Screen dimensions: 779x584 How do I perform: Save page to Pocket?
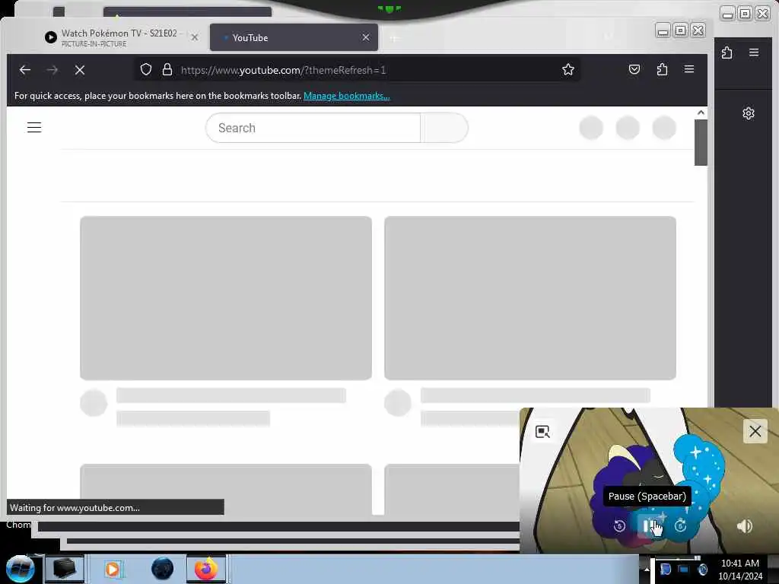coord(634,69)
